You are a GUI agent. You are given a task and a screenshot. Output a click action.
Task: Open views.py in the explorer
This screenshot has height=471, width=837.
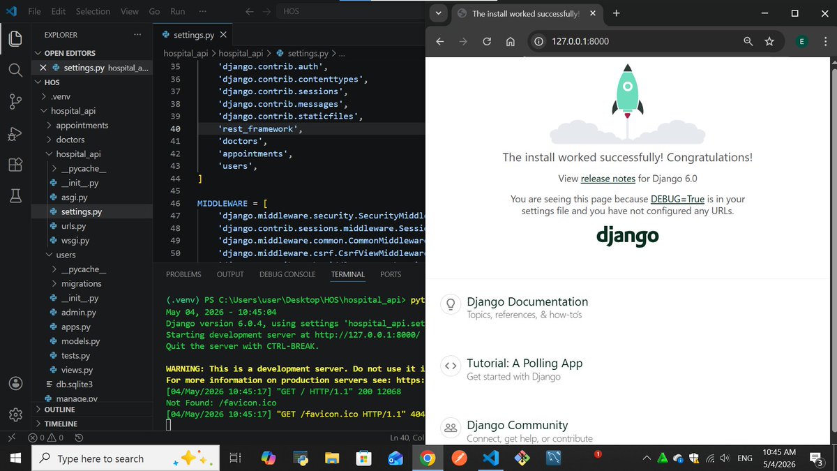(77, 370)
